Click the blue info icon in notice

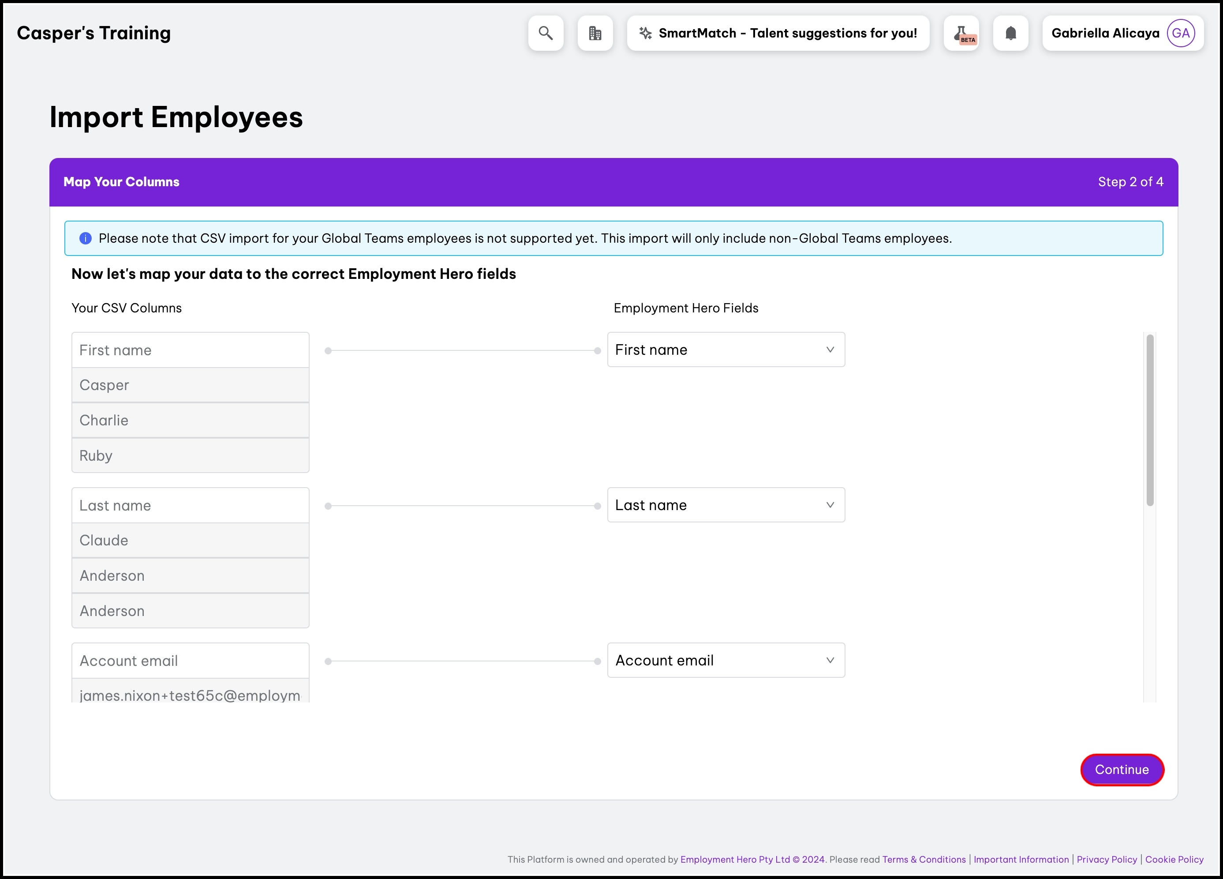pyautogui.click(x=85, y=238)
